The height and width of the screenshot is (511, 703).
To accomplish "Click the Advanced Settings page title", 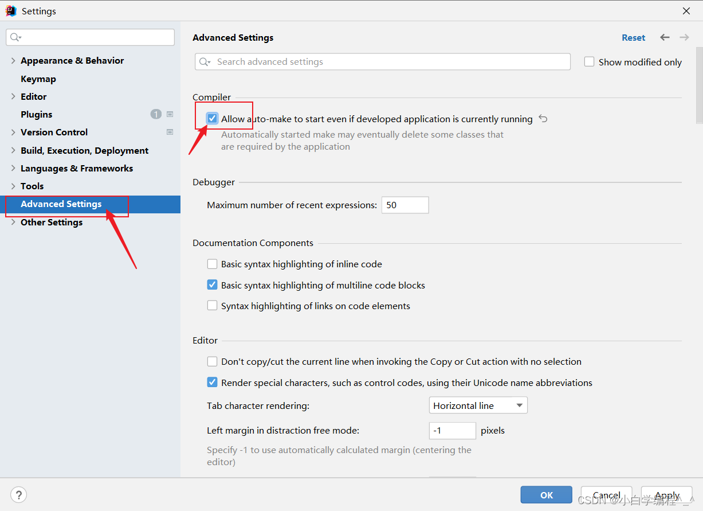I will pos(233,37).
